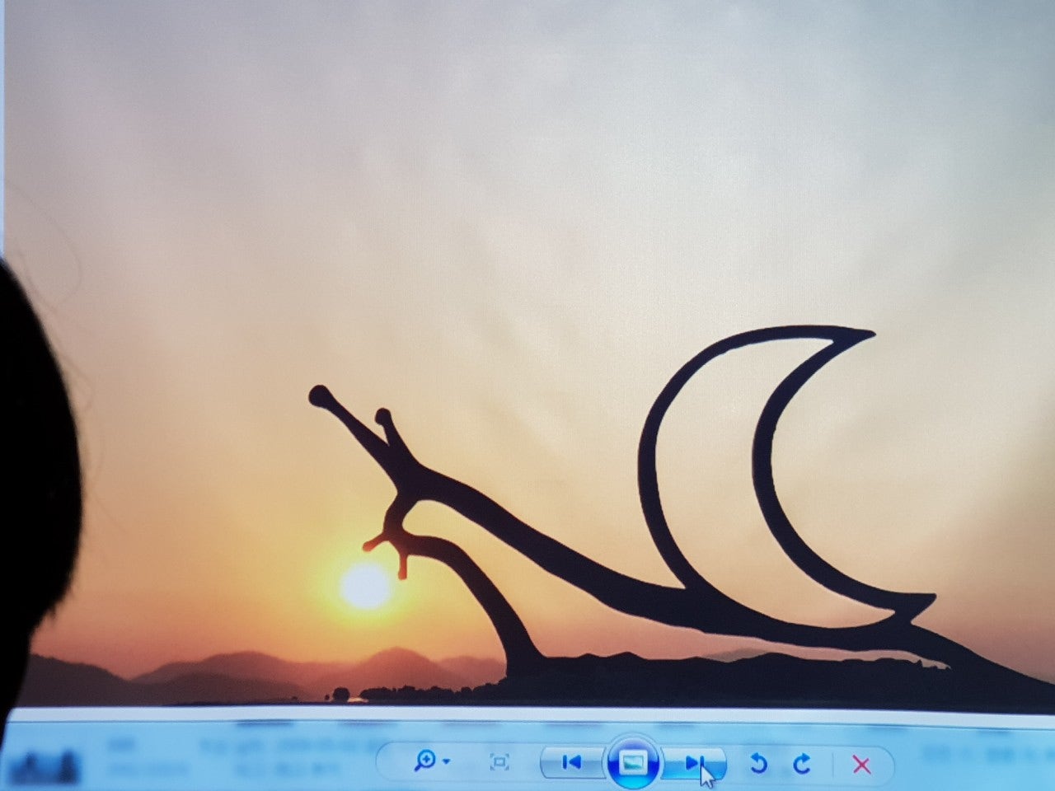Go to the next photo
Image resolution: width=1055 pixels, height=791 pixels.
coord(695,763)
